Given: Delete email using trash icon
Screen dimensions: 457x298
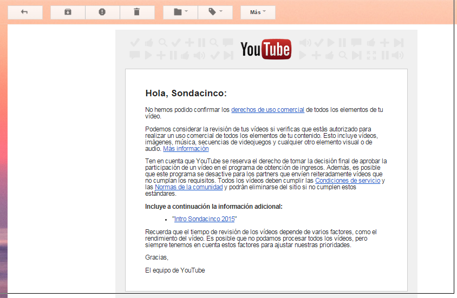Looking at the screenshot, I should click(137, 12).
